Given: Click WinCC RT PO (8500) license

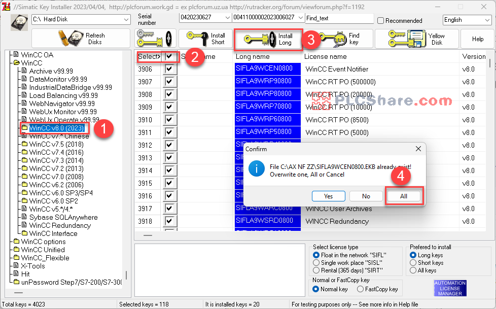Looking at the screenshot, I should (337, 120).
